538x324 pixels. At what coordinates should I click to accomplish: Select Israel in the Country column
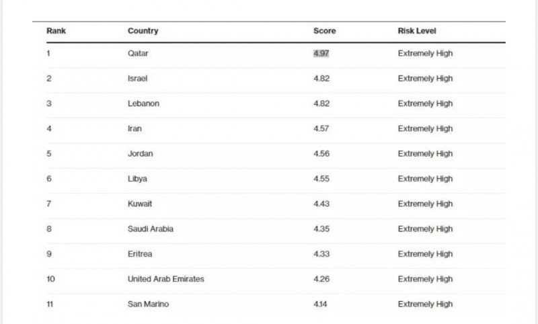pos(137,79)
